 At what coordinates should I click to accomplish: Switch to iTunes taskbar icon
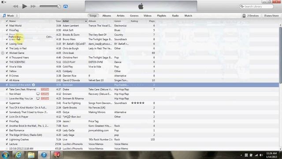pyautogui.click(x=44, y=155)
